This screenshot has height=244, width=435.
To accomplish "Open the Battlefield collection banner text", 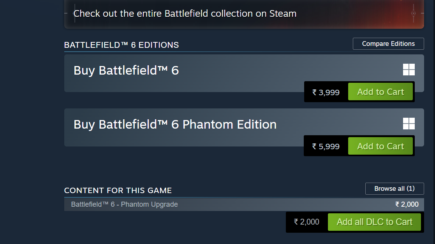I will click(185, 14).
